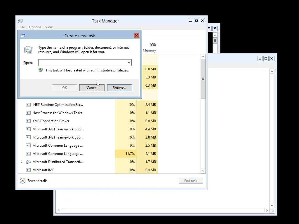Click icon of Microsoft Common Language 2.5 MB row
Image resolution: width=299 pixels, height=224 pixels.
tap(28, 146)
